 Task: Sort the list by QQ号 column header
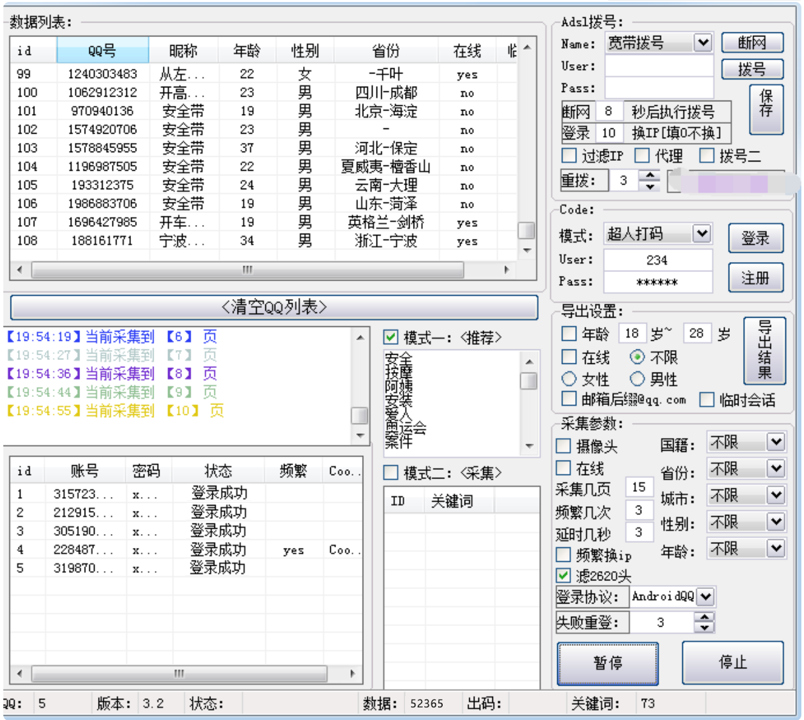(103, 50)
